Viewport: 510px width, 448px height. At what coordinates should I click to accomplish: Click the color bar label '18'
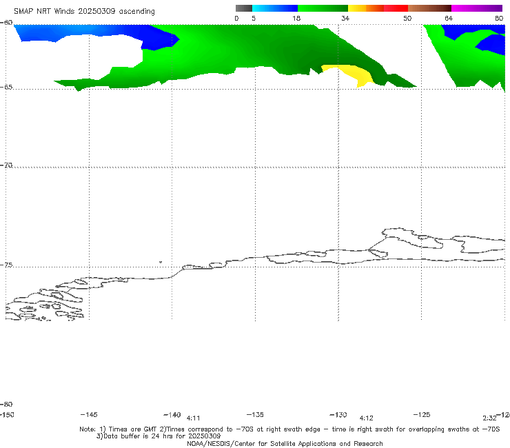[x=296, y=19]
